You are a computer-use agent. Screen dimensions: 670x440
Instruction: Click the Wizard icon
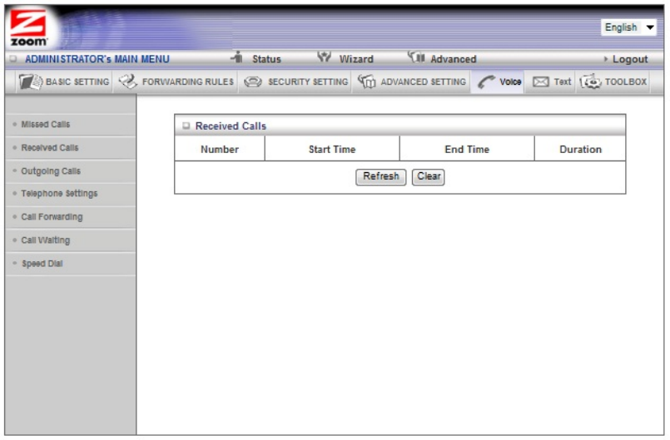pos(325,57)
